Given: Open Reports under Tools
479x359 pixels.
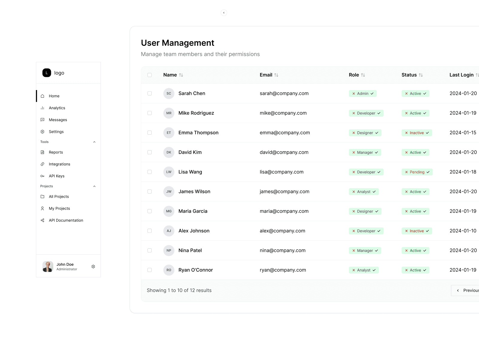Looking at the screenshot, I should coord(69,152).
